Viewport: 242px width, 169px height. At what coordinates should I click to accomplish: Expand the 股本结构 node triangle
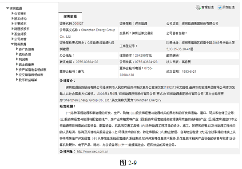(13, 19)
